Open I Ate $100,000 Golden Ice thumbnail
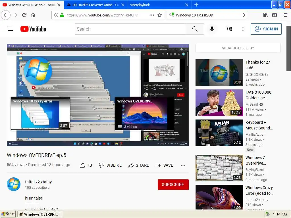This screenshot has width=291, height=218. (219, 103)
